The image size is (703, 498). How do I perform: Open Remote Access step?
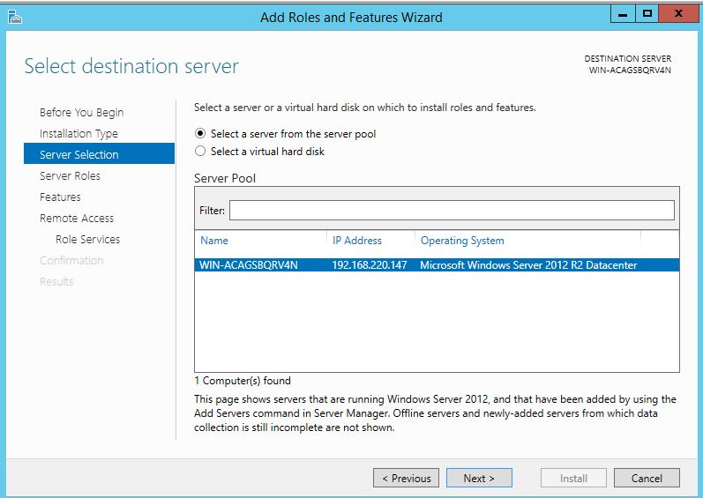77,219
